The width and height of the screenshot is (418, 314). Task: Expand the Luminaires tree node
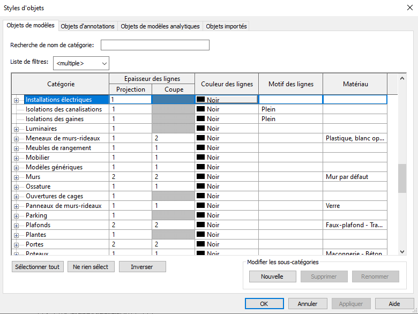coord(16,129)
